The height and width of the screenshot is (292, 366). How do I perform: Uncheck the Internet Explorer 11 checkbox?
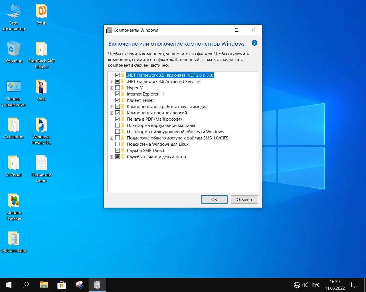tap(118, 94)
